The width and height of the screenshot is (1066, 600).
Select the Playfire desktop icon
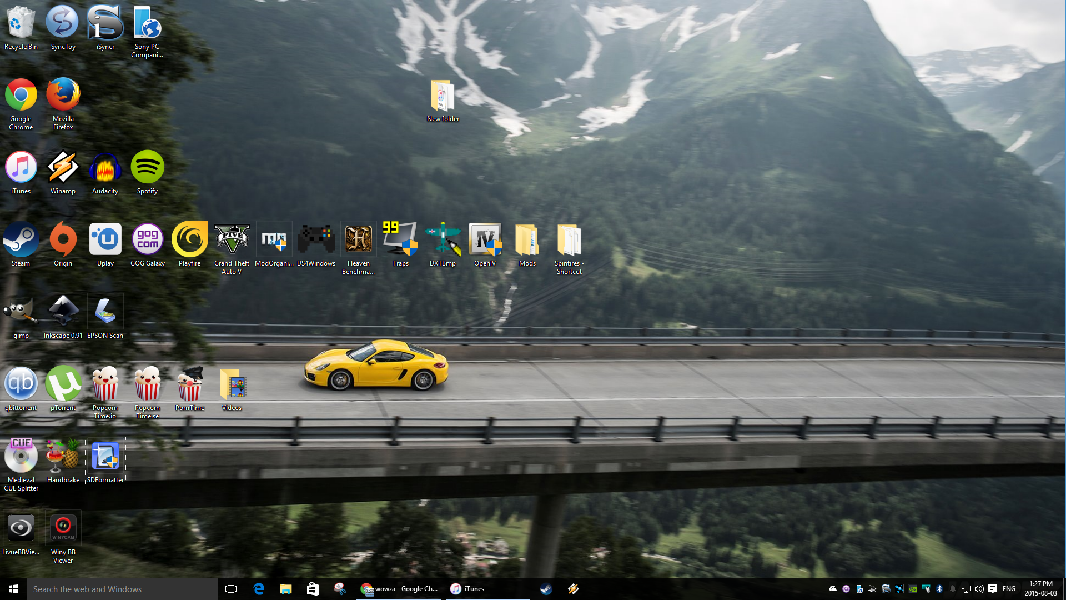tap(189, 244)
